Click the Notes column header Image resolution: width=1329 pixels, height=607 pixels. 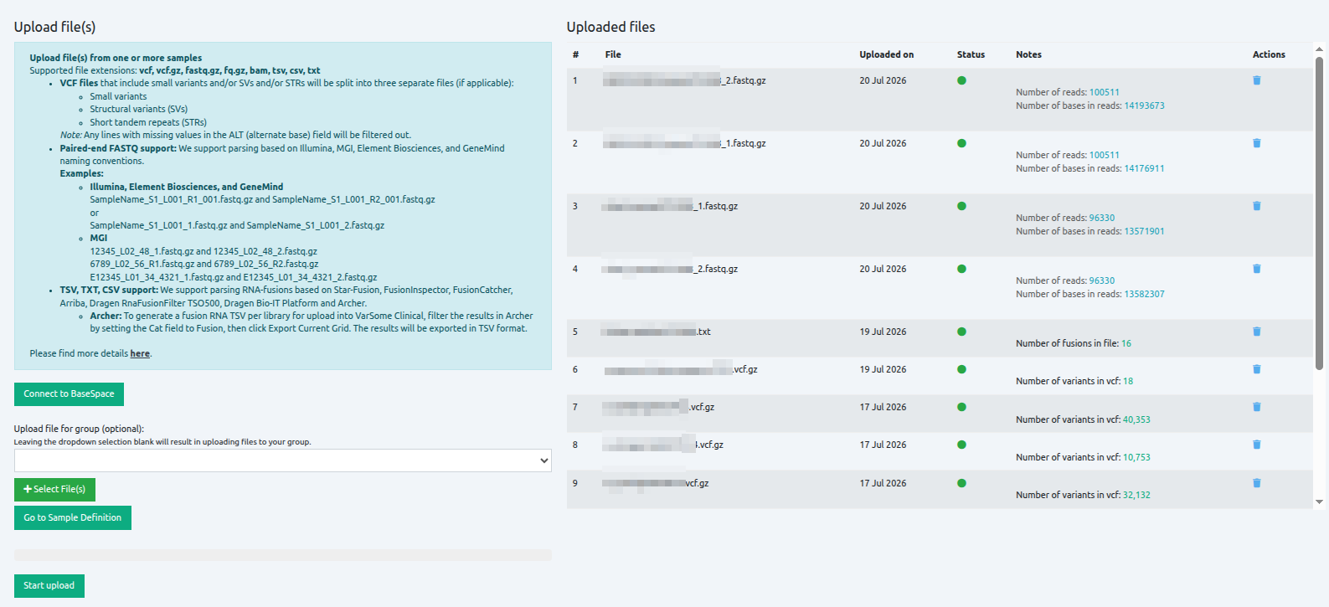pyautogui.click(x=1028, y=54)
